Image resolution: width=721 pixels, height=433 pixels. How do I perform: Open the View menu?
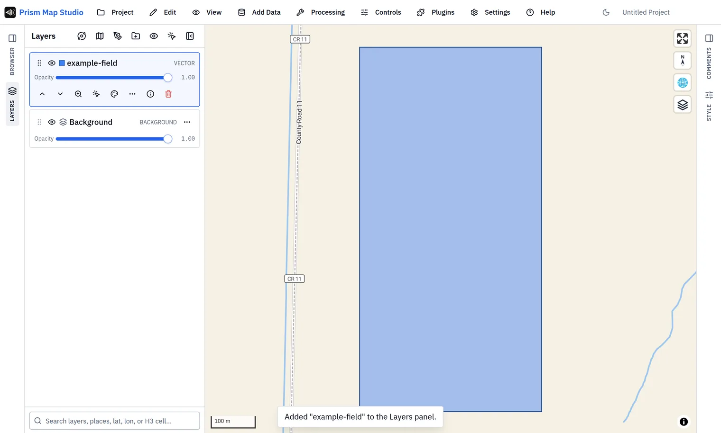pos(207,12)
